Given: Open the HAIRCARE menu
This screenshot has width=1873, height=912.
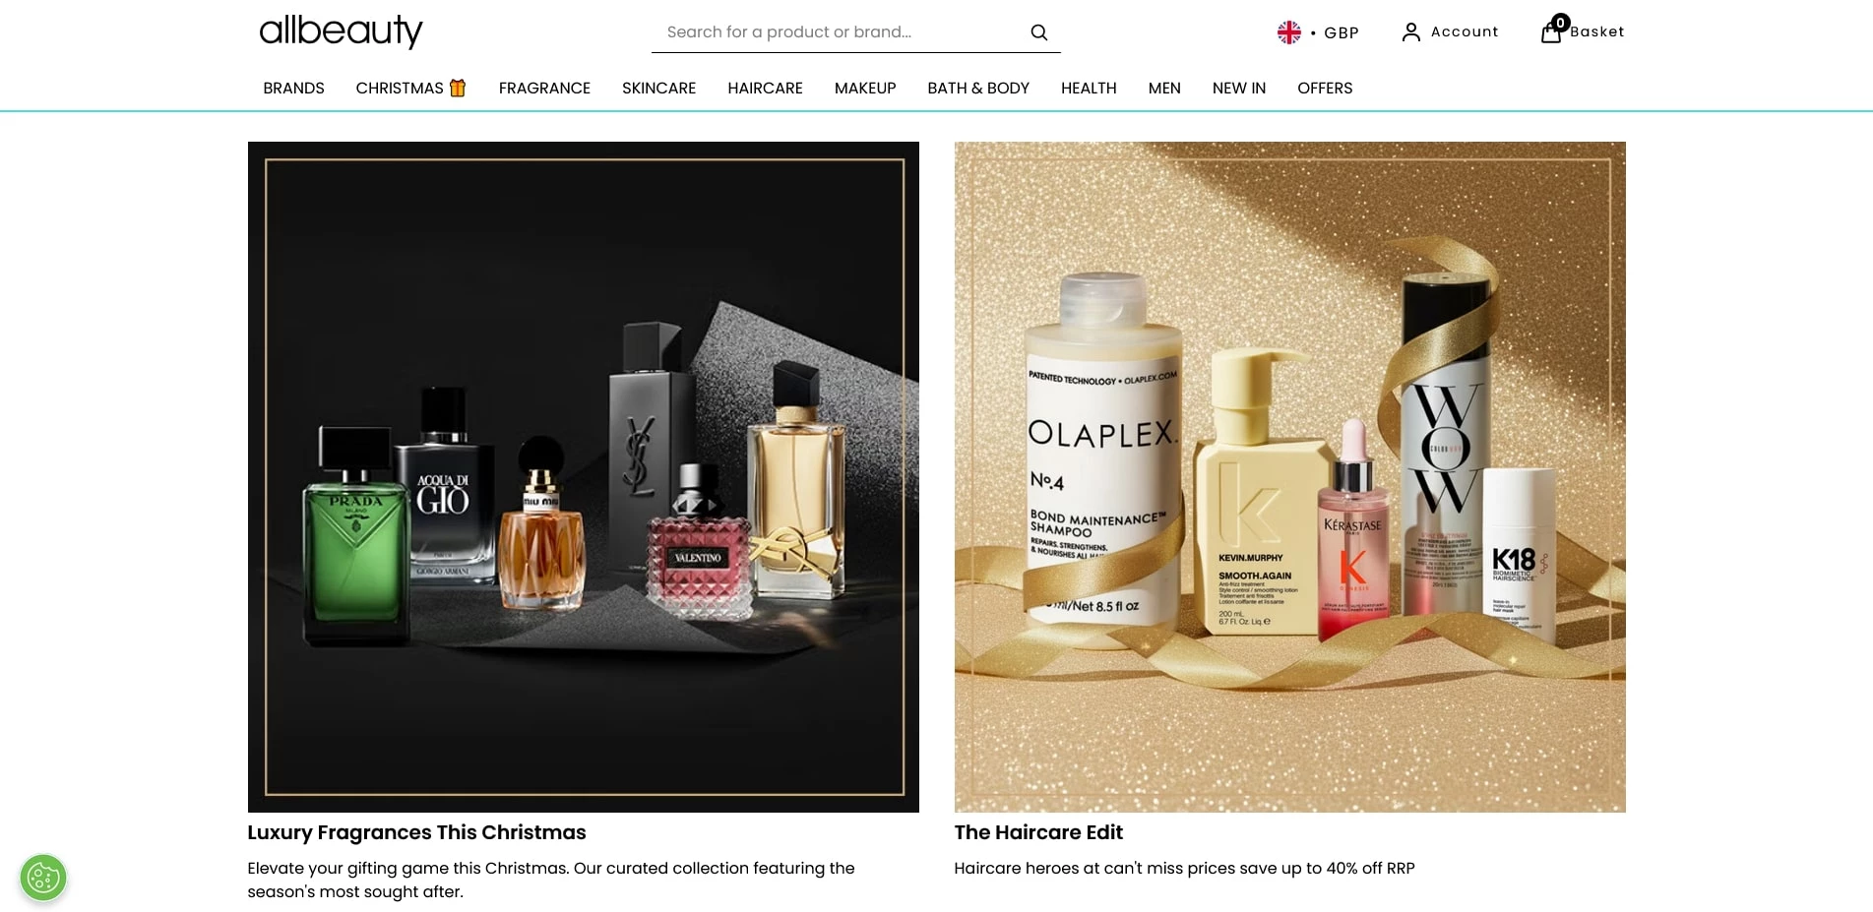Looking at the screenshot, I should (765, 89).
